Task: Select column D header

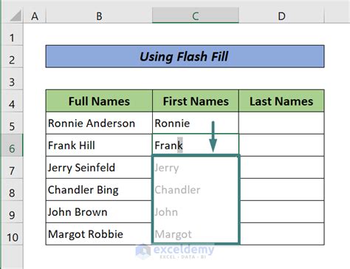Action: click(281, 16)
